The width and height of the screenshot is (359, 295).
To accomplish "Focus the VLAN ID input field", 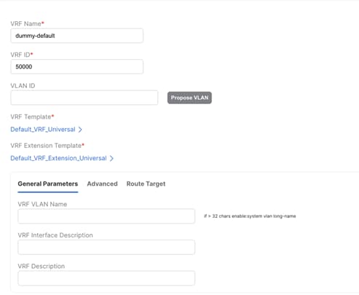I will point(84,98).
